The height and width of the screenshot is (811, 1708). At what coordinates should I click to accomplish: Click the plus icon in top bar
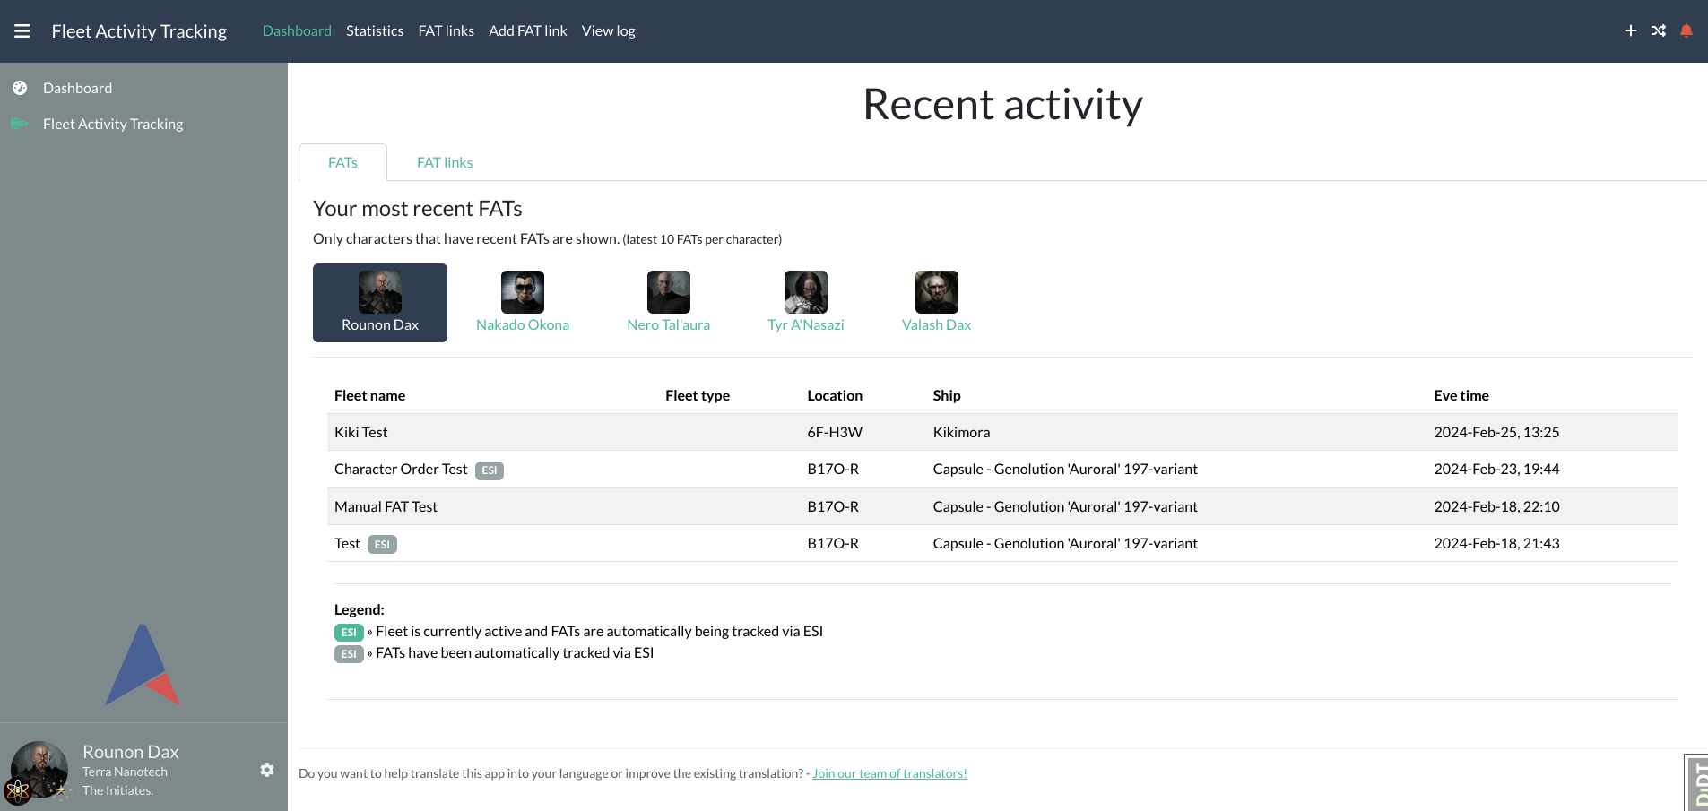pyautogui.click(x=1630, y=30)
